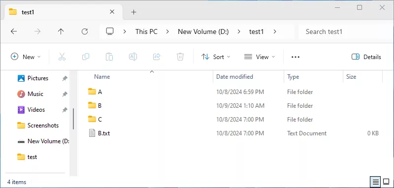Refresh the test1 folder view
Screen dimensions: 394x188
[x=85, y=31]
